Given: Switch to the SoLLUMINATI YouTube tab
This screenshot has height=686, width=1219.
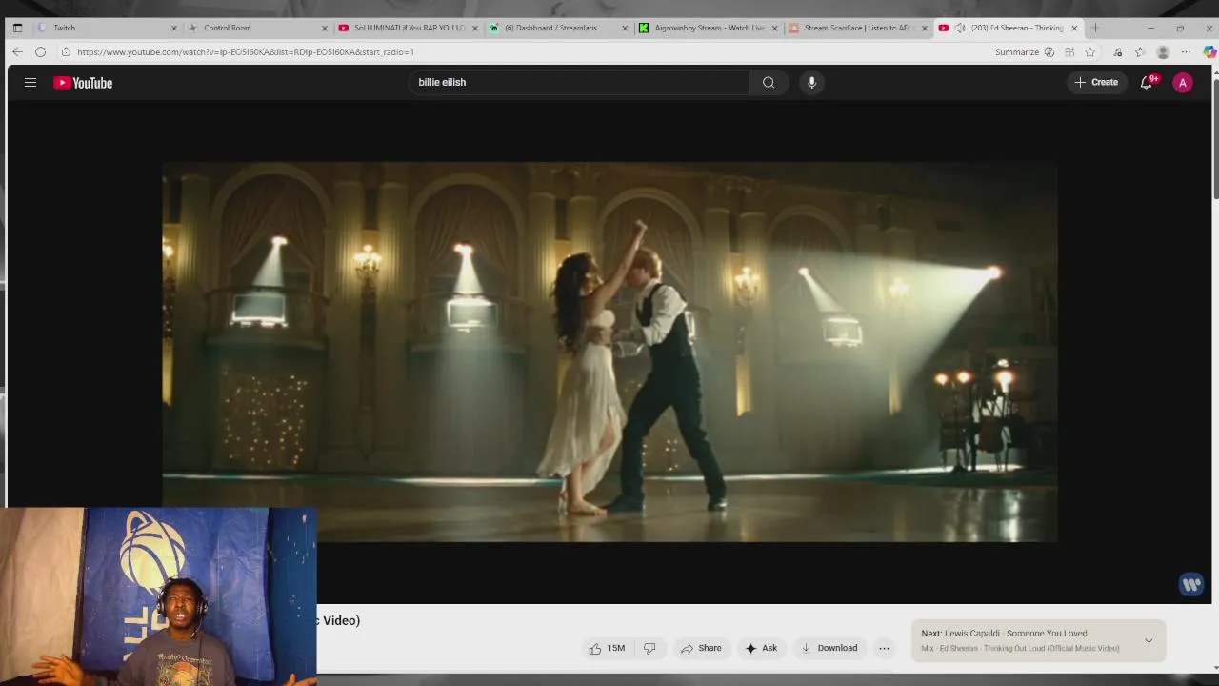Looking at the screenshot, I should [x=409, y=28].
